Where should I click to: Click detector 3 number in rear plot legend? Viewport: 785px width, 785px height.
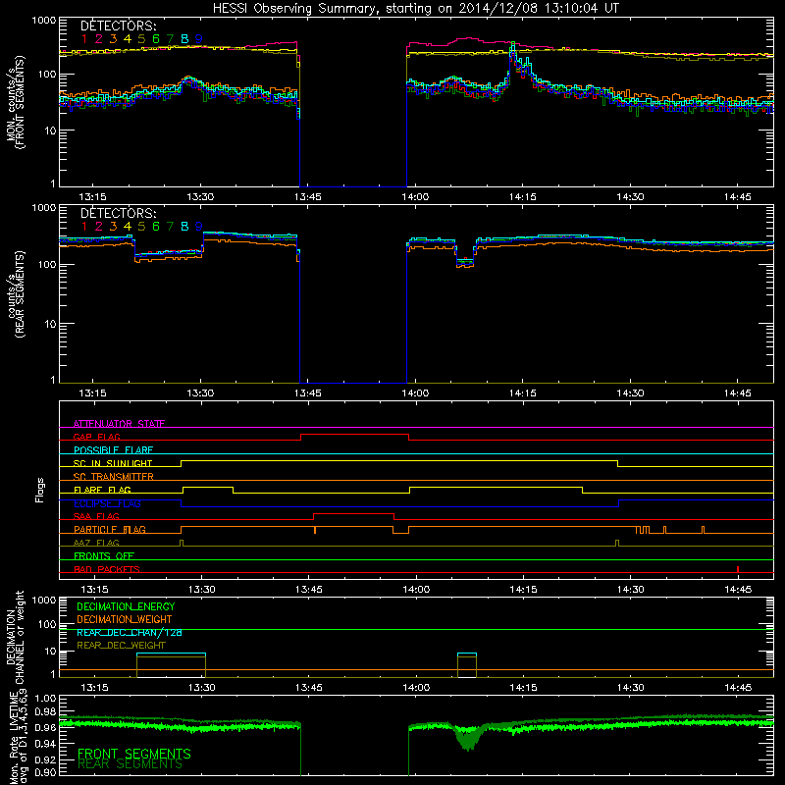pos(113,227)
